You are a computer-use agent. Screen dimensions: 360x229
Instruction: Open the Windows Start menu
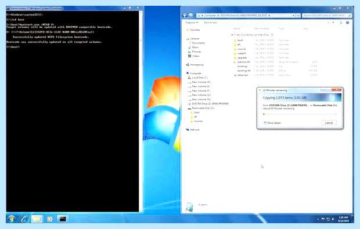(x=12, y=219)
